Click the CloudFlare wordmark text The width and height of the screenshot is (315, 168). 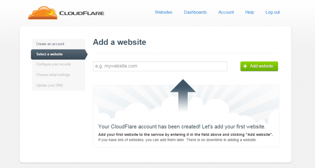(82, 14)
